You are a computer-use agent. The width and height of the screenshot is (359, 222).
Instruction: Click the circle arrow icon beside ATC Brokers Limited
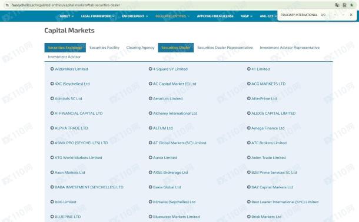249,143
